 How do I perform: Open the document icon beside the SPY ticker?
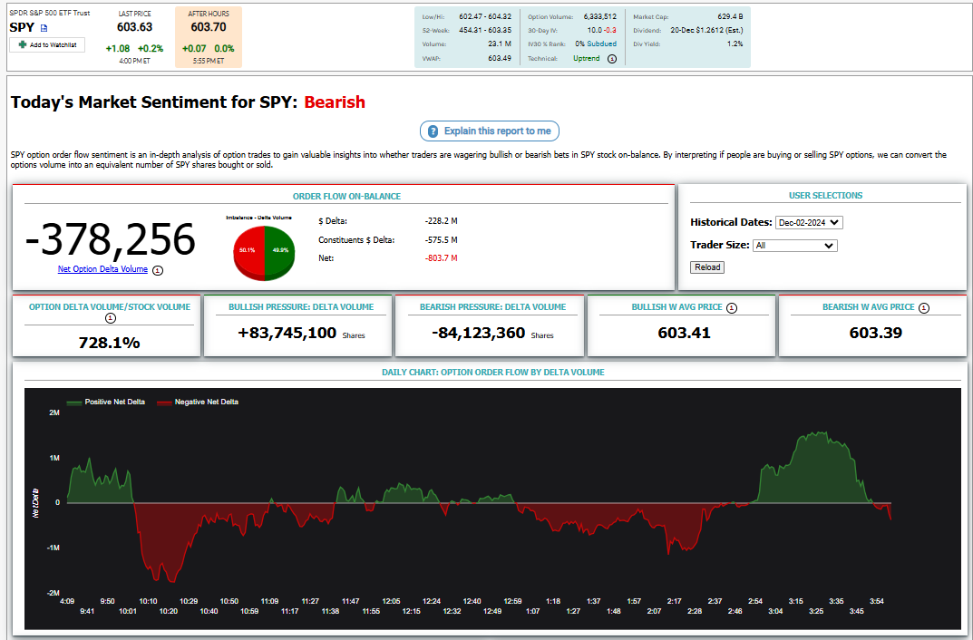44,28
